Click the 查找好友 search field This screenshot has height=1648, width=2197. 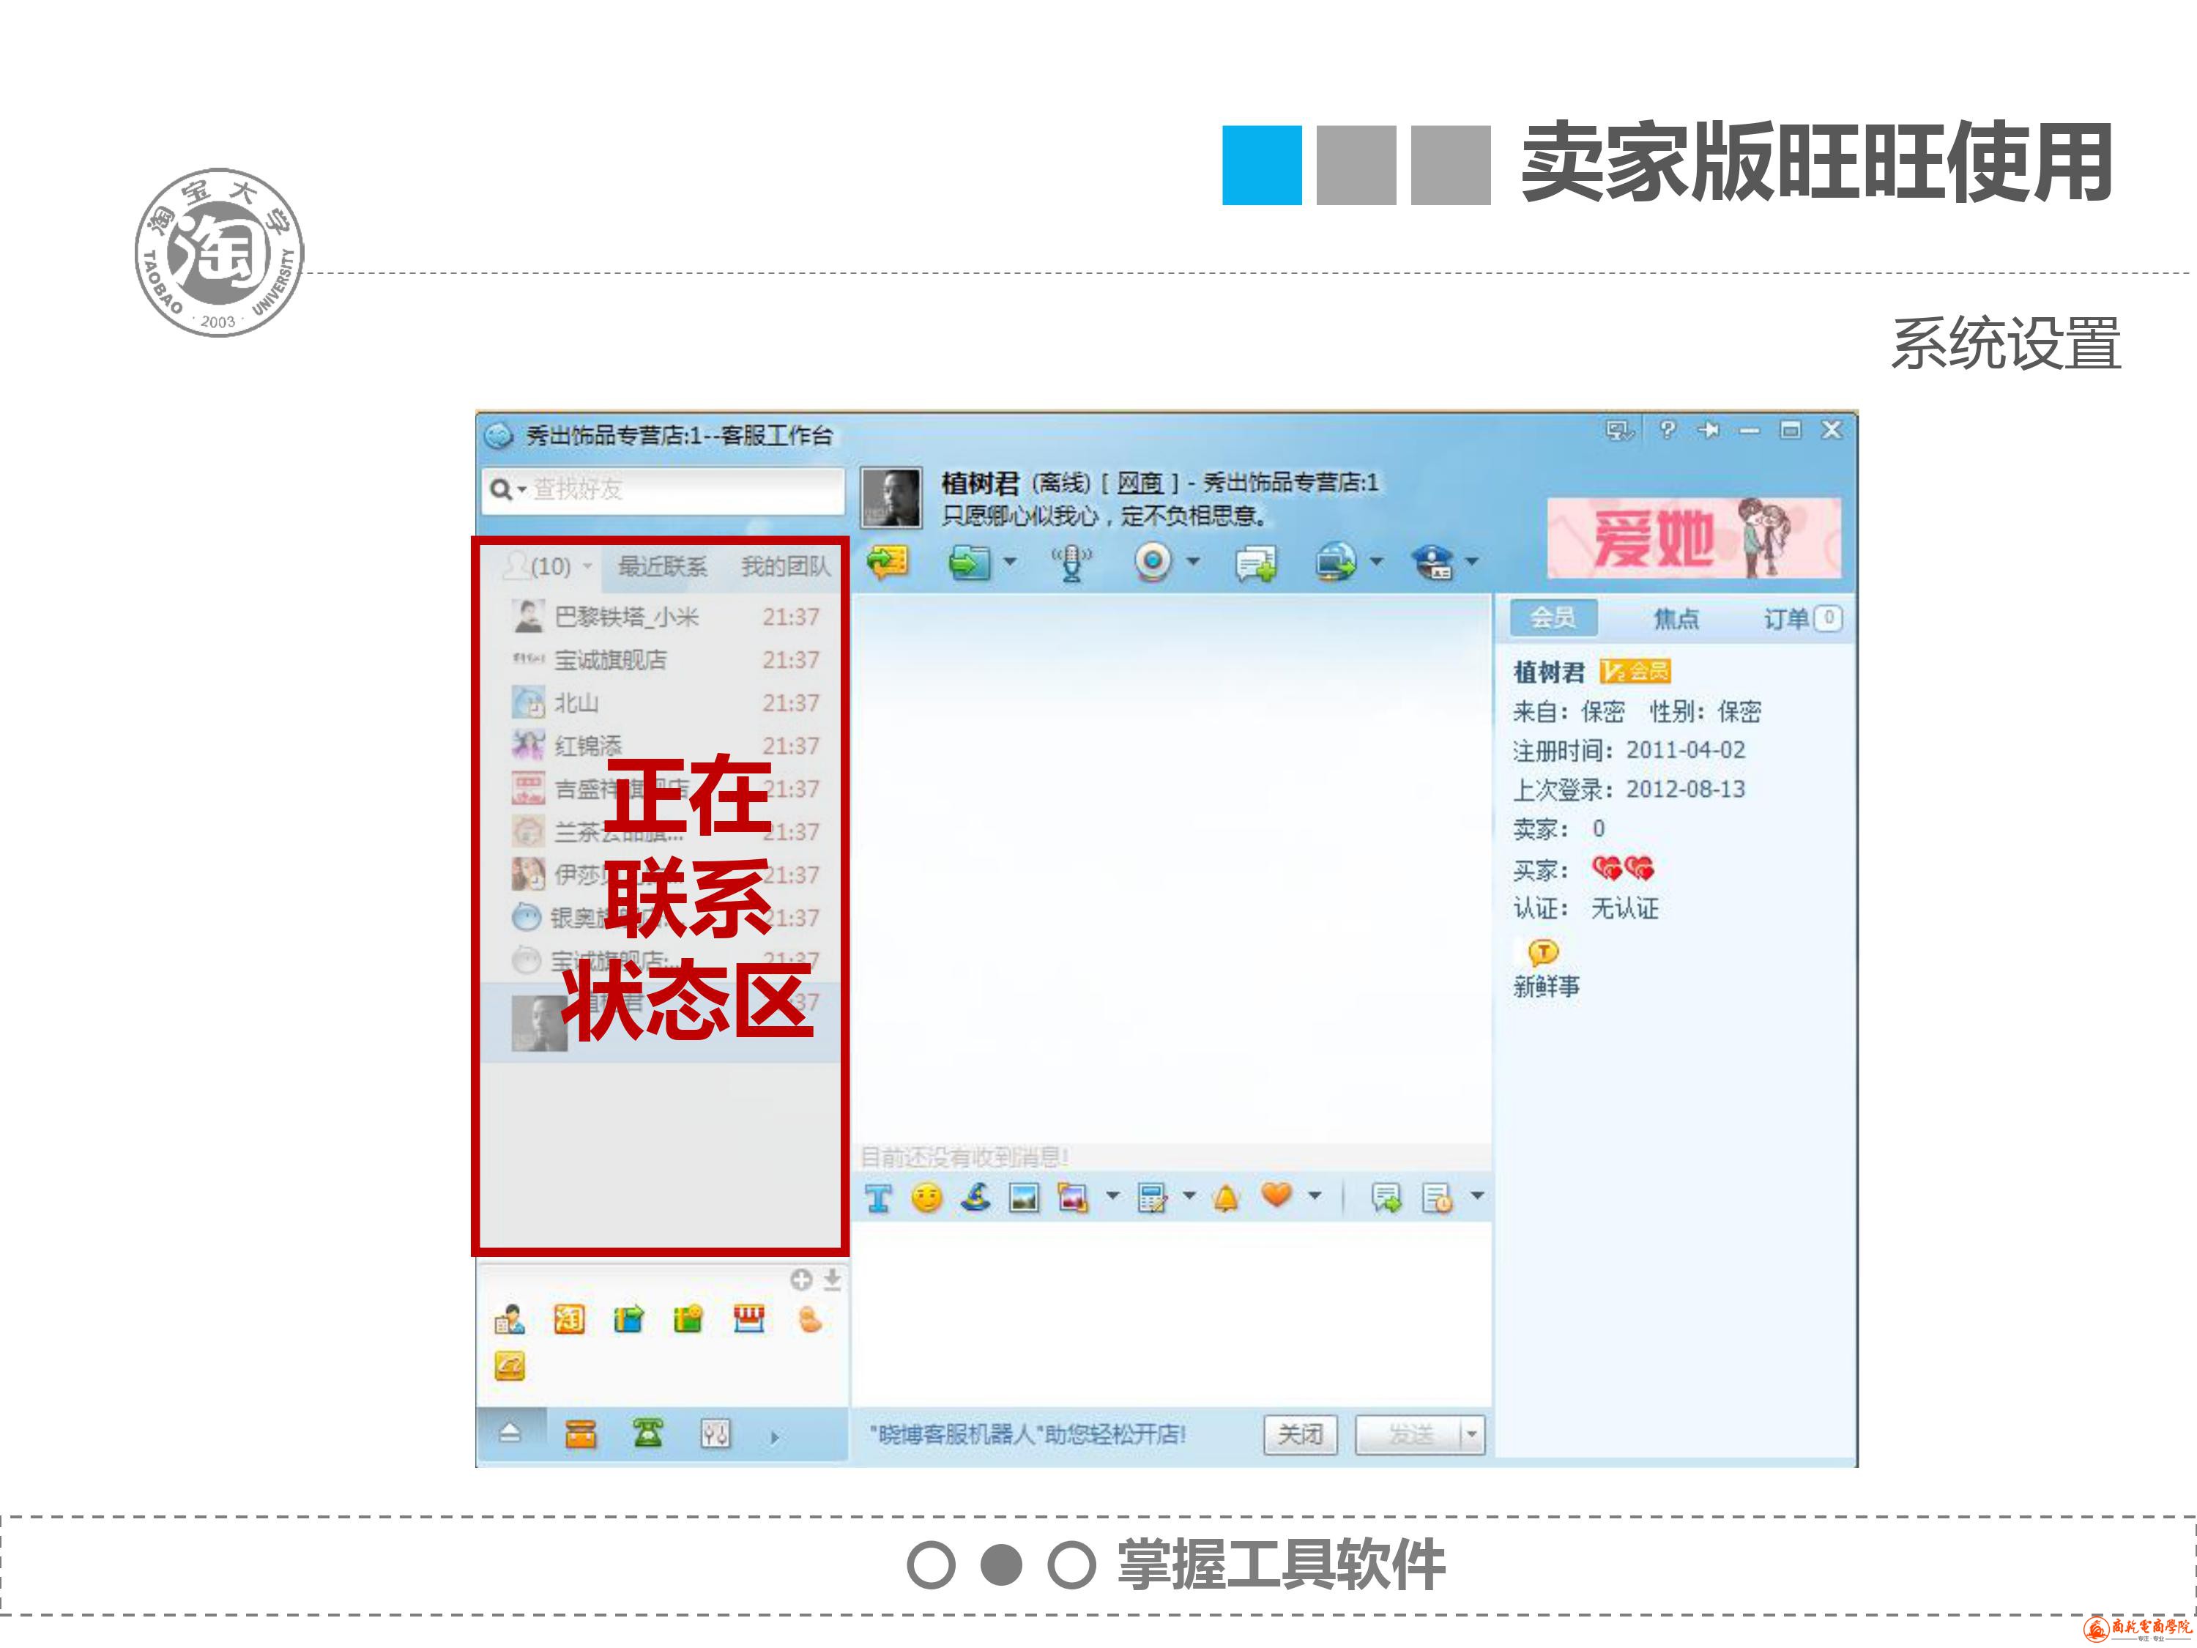pyautogui.click(x=663, y=490)
